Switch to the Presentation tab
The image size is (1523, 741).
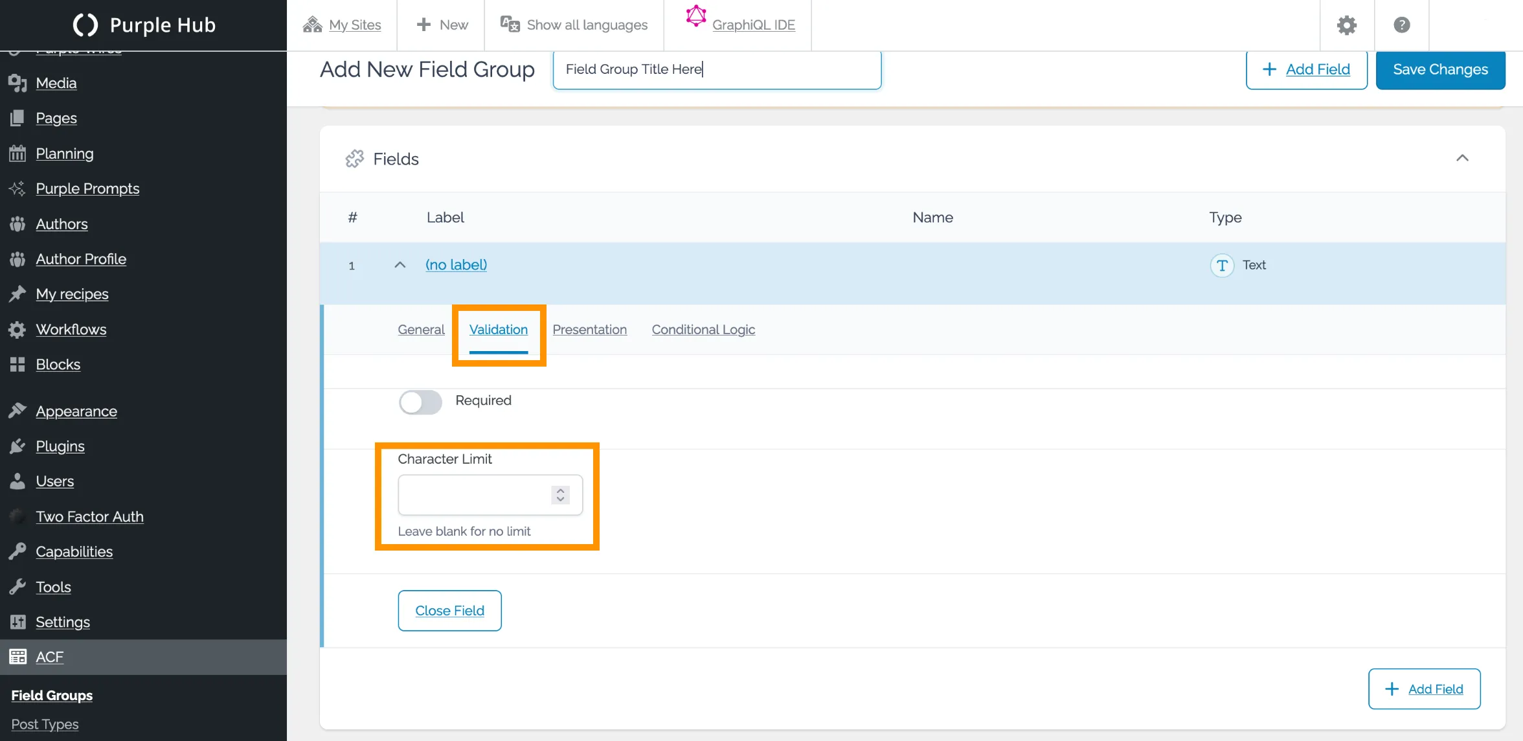[589, 329]
